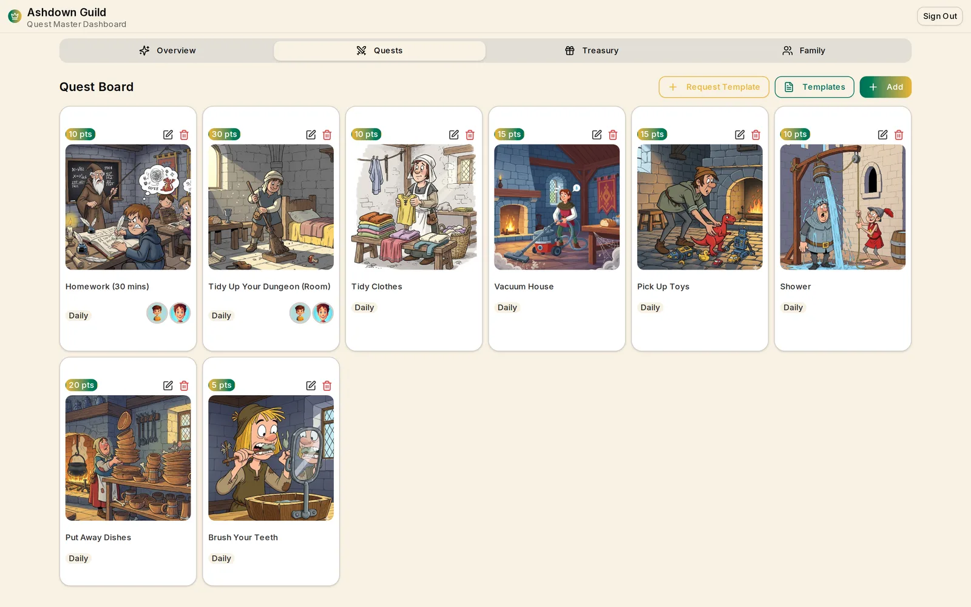
Task: Edit the Tidy Clothes quest
Action: pyautogui.click(x=454, y=135)
